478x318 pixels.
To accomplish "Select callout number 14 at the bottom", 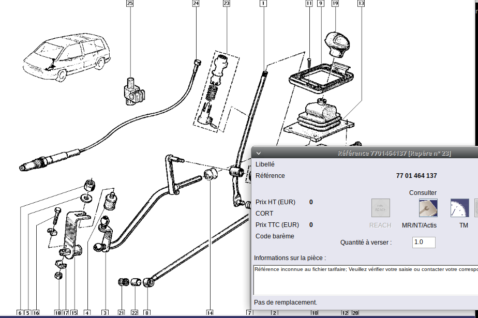I will click(x=210, y=313).
